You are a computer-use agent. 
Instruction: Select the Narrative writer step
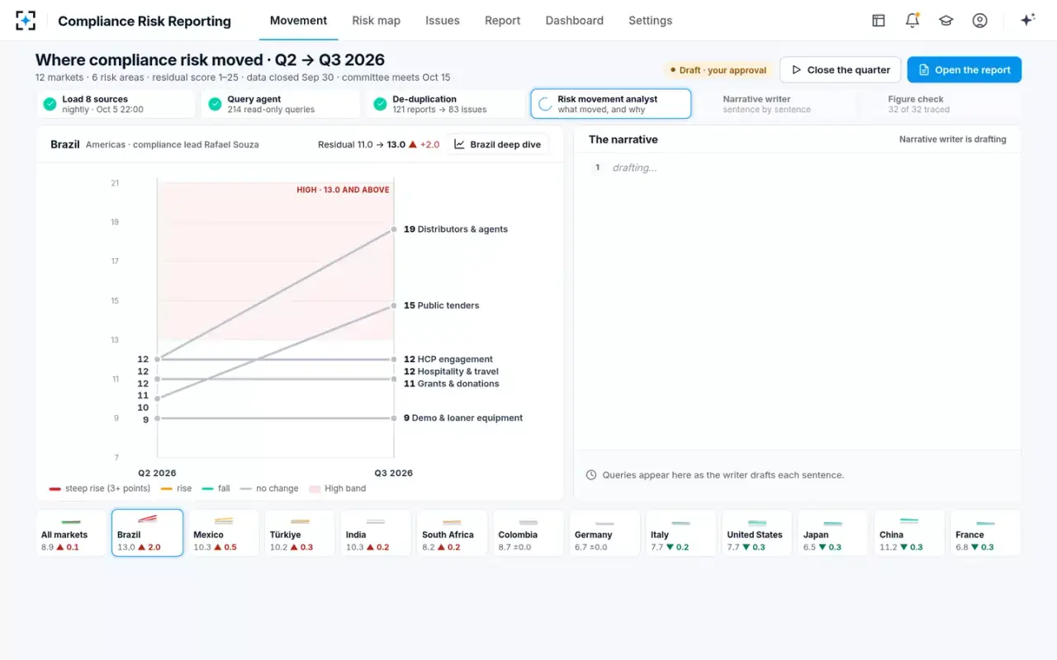pyautogui.click(x=776, y=104)
